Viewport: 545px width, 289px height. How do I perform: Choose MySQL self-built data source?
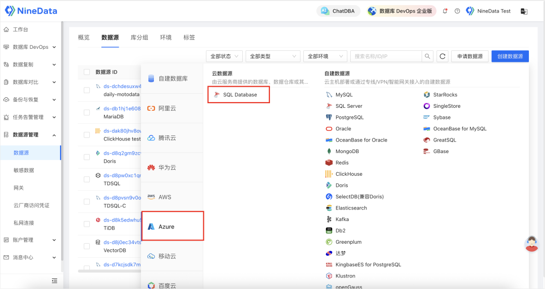click(x=339, y=95)
